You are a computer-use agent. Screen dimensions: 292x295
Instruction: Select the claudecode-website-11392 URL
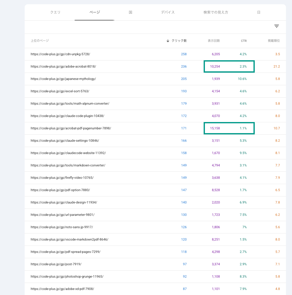(68, 153)
